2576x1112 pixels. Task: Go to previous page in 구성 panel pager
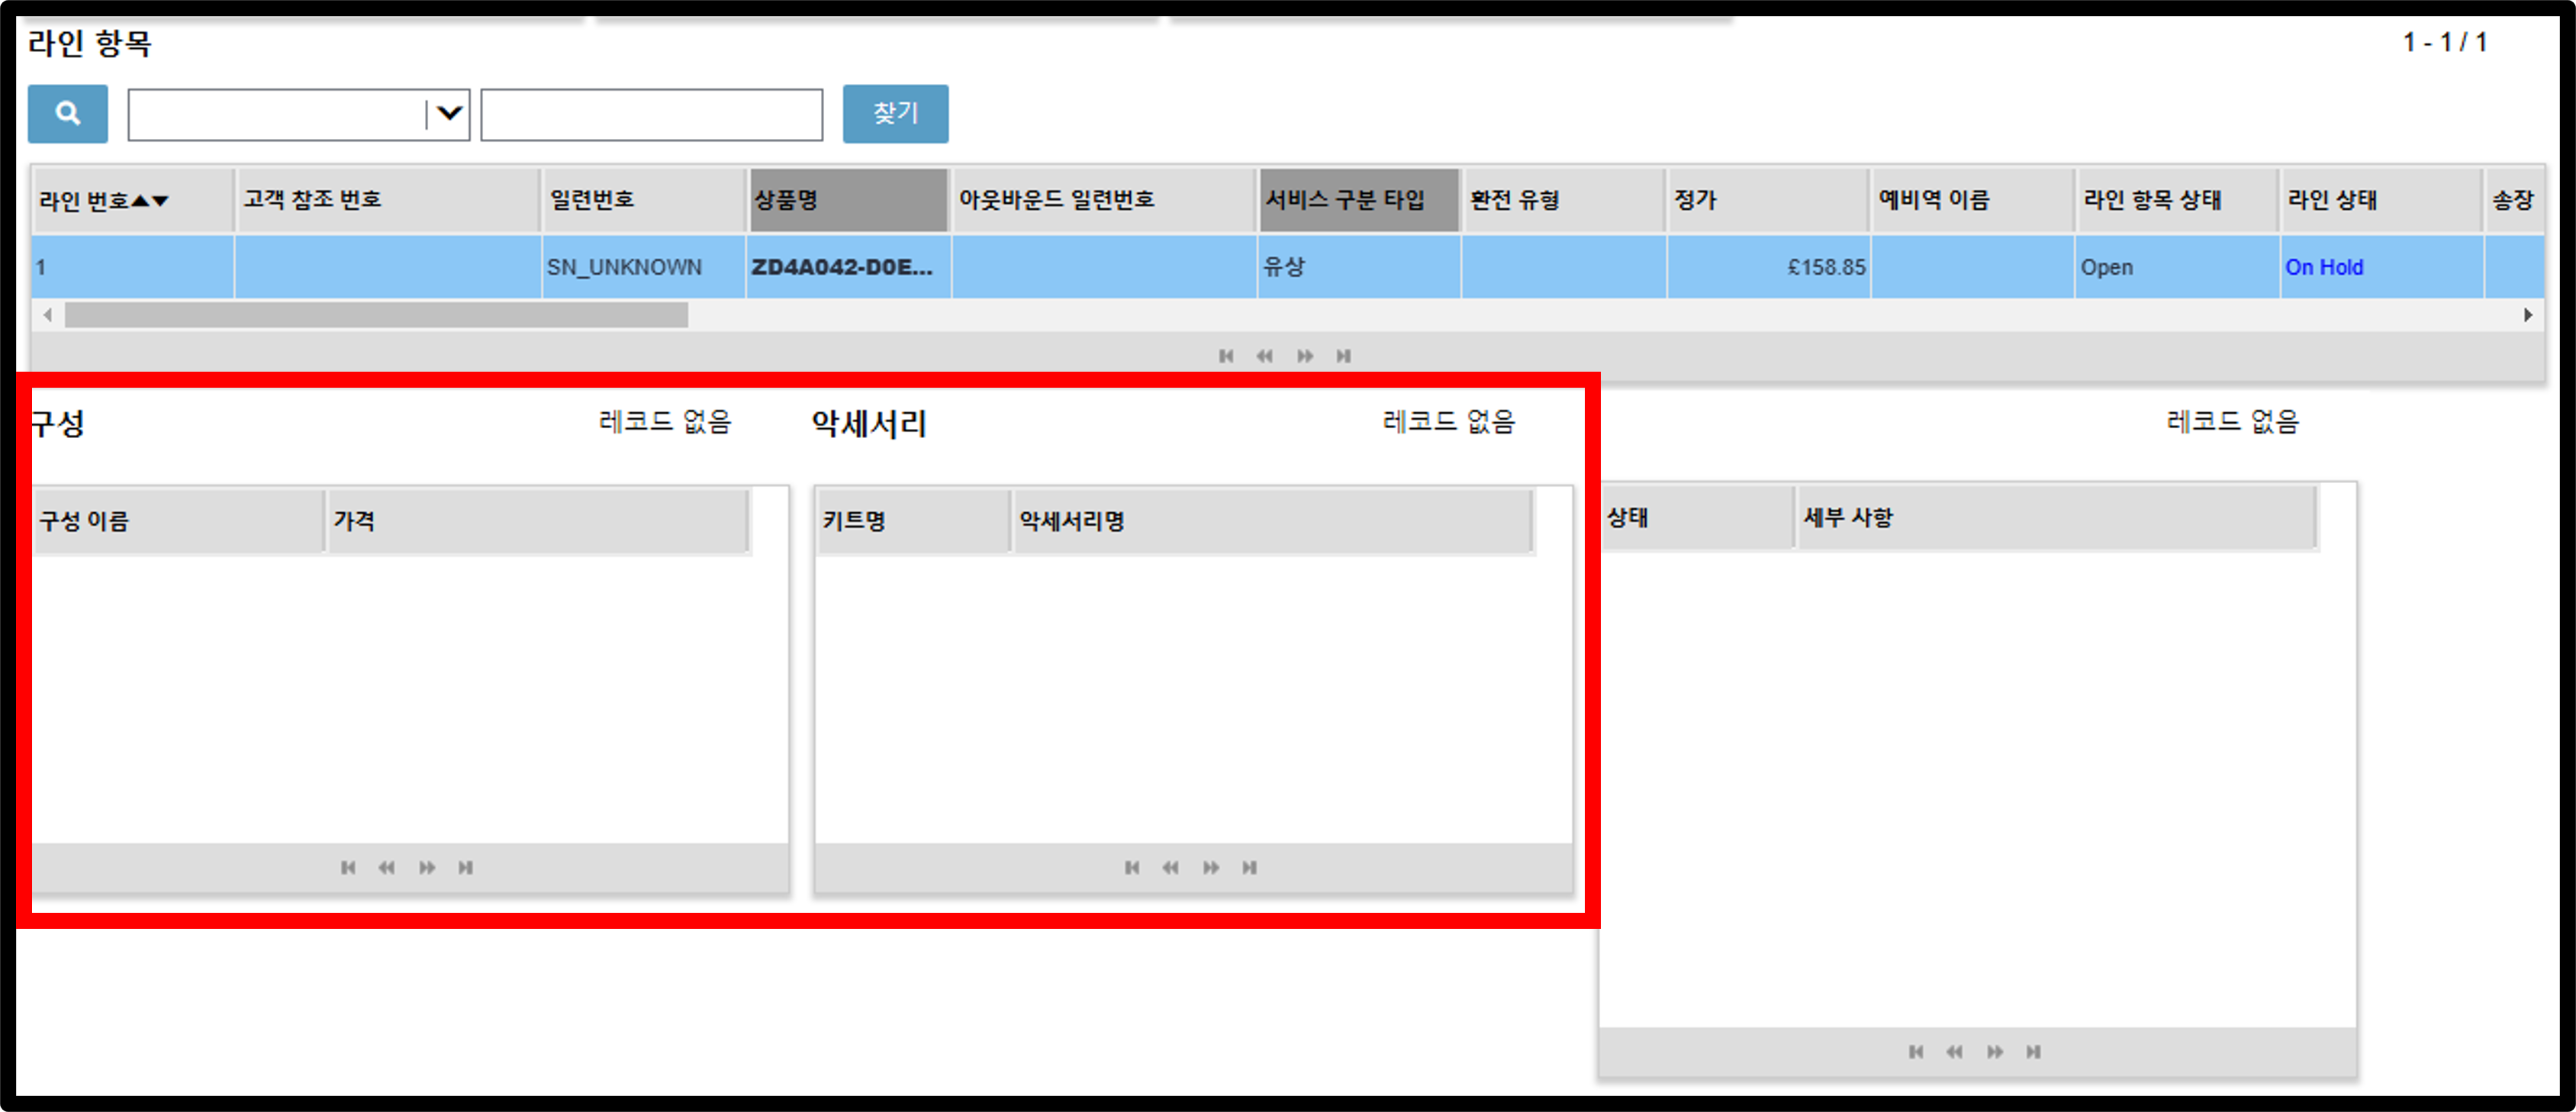click(x=386, y=867)
